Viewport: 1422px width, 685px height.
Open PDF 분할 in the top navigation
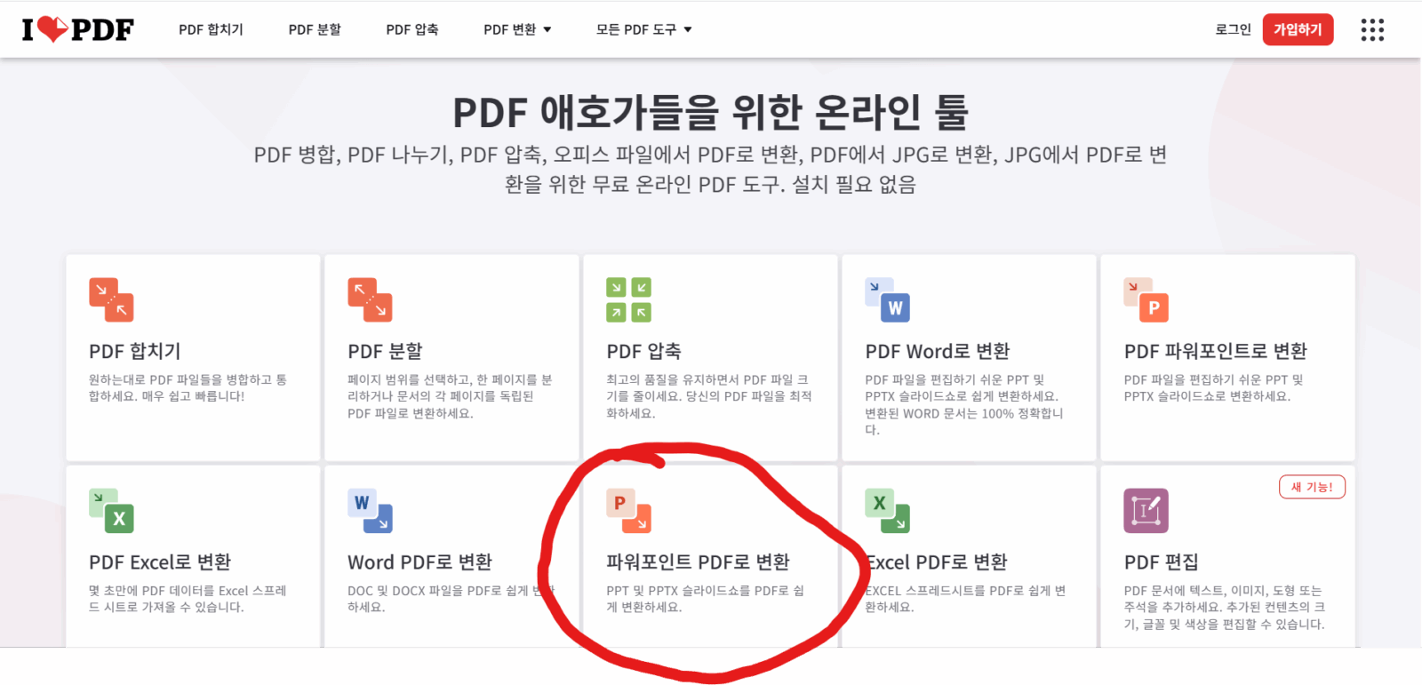tap(315, 29)
